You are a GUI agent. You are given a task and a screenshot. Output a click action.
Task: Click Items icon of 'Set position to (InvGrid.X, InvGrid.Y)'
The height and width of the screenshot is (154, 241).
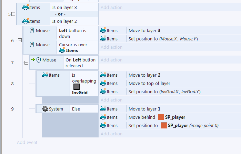point(103,91)
